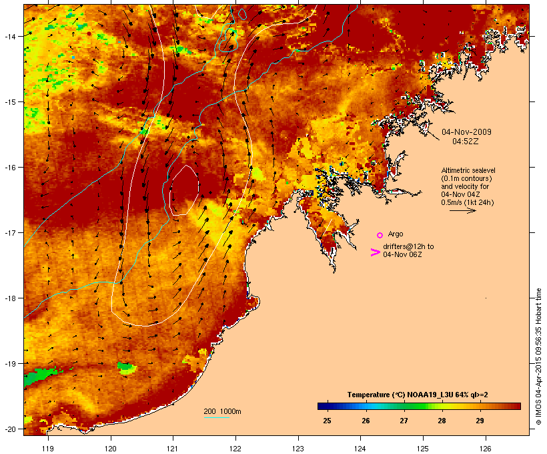Click the IMOS copyright timestamp text

539,357
